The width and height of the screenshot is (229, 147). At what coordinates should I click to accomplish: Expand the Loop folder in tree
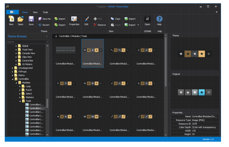coord(20,86)
